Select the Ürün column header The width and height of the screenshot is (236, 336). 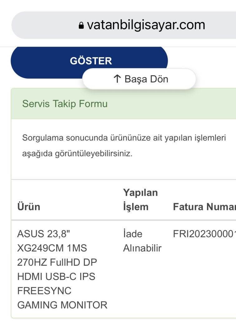[x=29, y=207]
